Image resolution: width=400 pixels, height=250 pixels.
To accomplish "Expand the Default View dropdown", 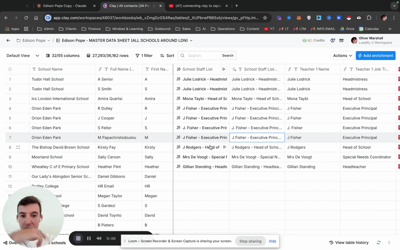I will (x=23, y=55).
